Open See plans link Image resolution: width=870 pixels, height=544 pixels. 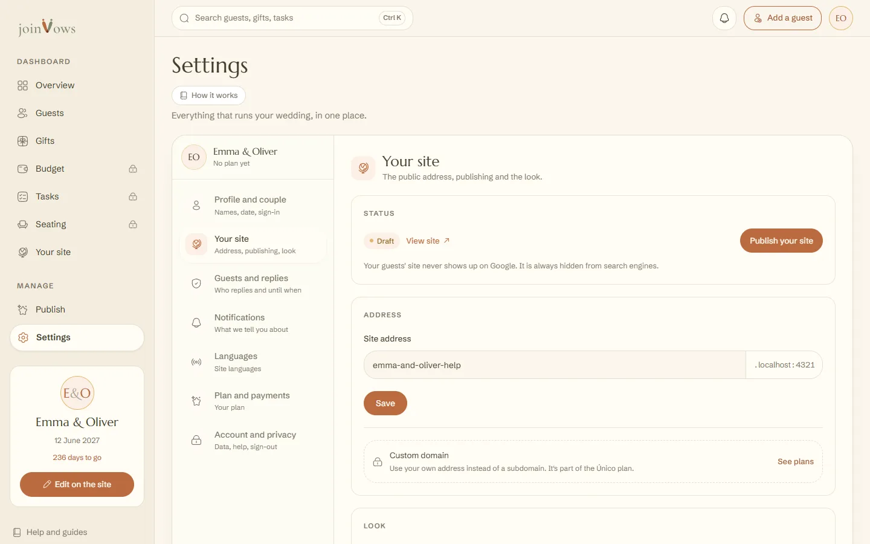coord(796,462)
